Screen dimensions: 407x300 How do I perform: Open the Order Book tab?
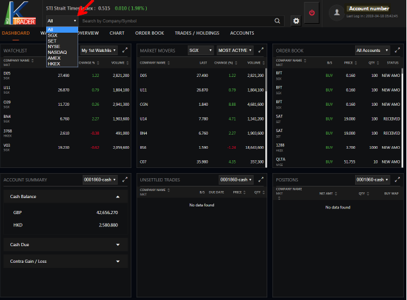coord(149,33)
